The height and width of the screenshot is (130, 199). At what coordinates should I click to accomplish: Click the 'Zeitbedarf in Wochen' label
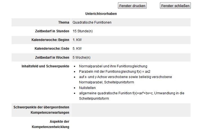tap(52, 58)
